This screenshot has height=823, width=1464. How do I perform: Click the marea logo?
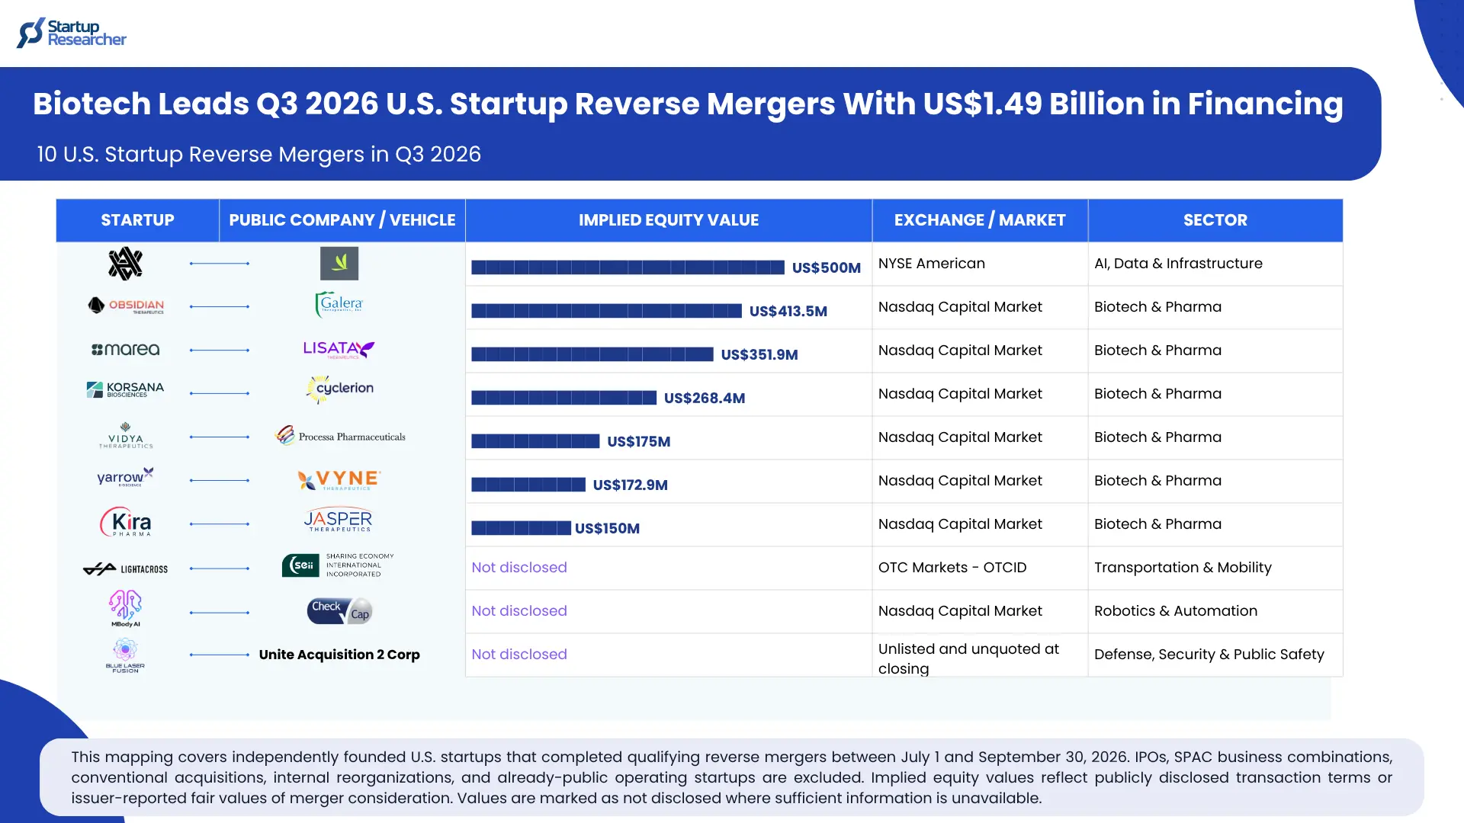pos(126,350)
